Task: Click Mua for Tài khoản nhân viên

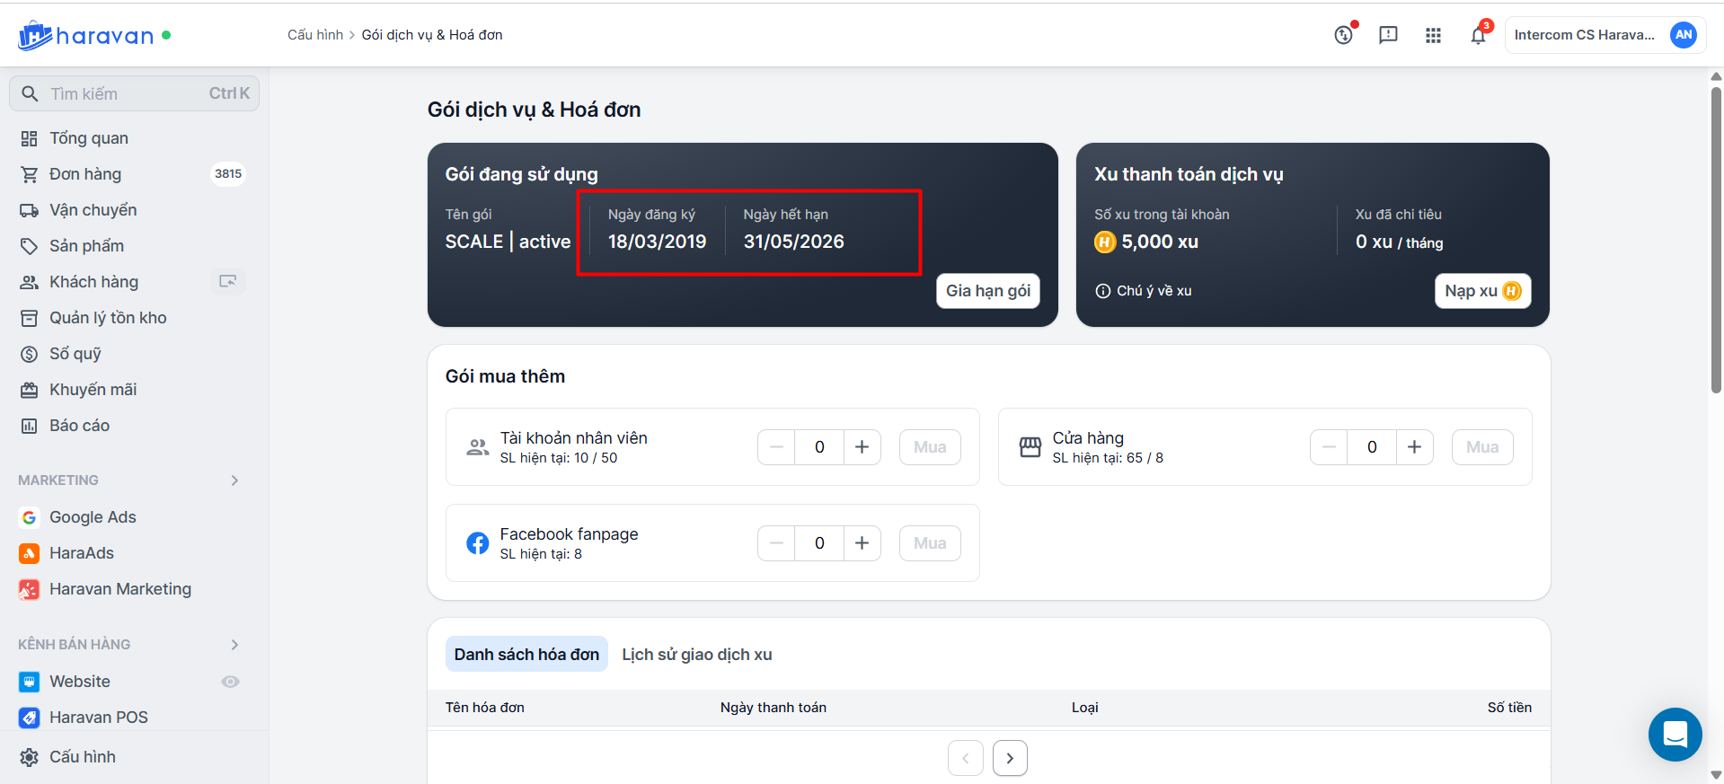Action: [930, 447]
